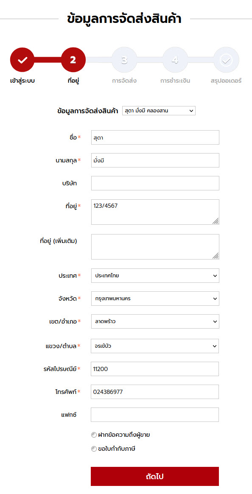Expand the จังหวัด province dropdown
The width and height of the screenshot is (252, 494).
pos(155,299)
